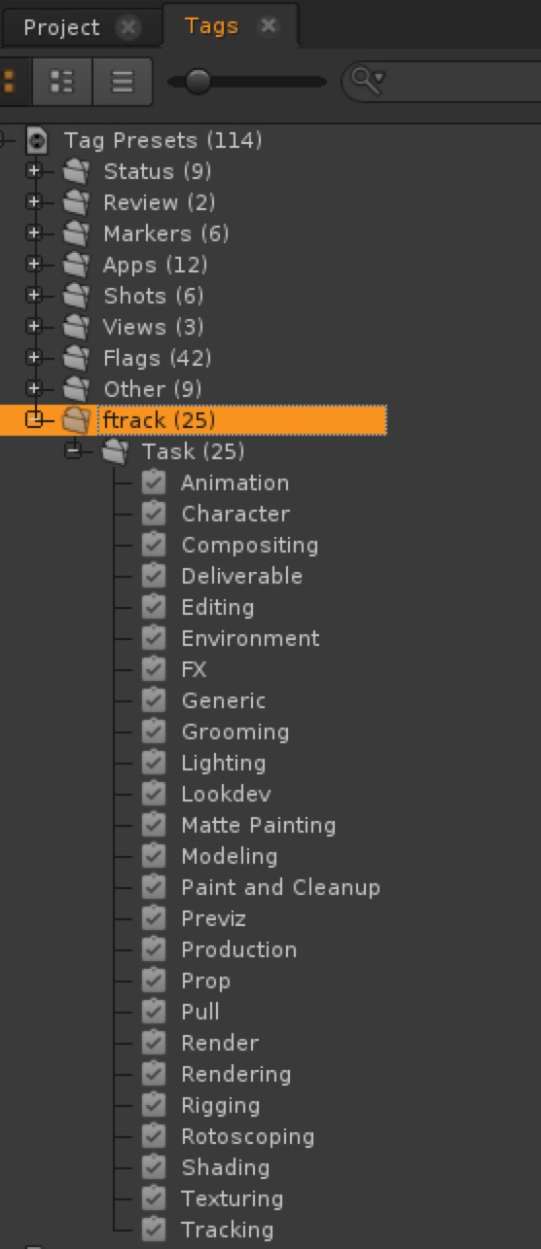Expand the Flags folder
The width and height of the screenshot is (541, 1249).
35,358
